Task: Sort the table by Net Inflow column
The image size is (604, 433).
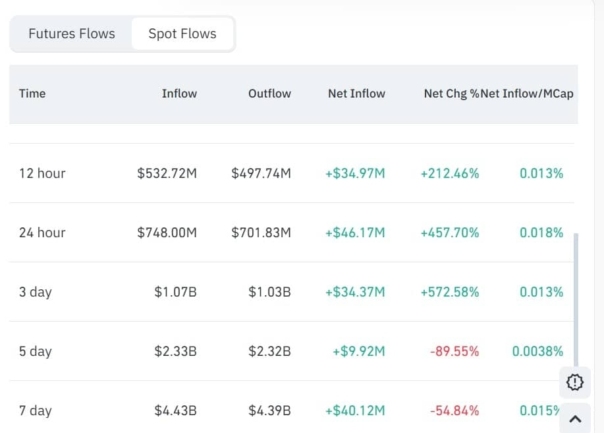Action: tap(356, 94)
